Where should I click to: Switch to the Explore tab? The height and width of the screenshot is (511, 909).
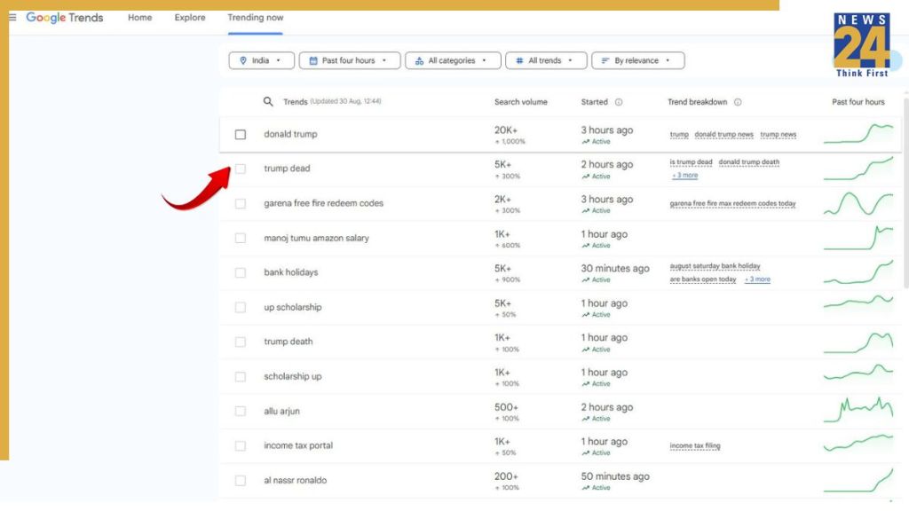[190, 18]
